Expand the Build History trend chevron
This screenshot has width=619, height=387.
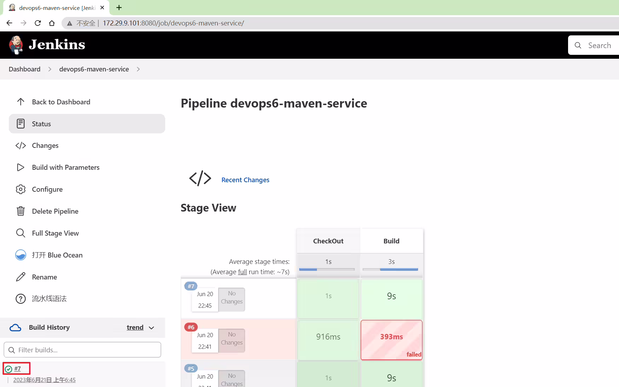coord(152,328)
